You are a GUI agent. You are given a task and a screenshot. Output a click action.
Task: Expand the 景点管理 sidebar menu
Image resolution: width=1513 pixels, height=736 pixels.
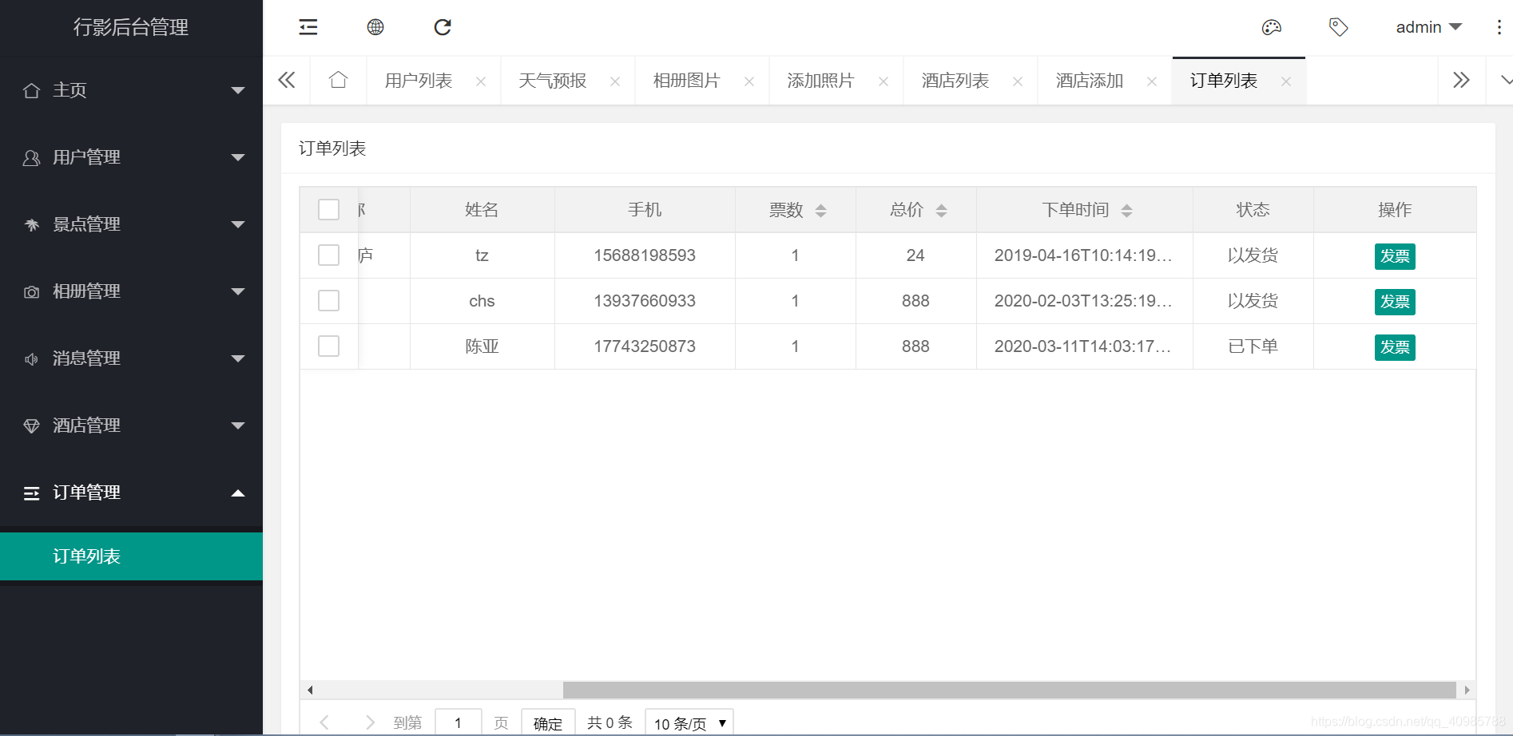coord(131,224)
